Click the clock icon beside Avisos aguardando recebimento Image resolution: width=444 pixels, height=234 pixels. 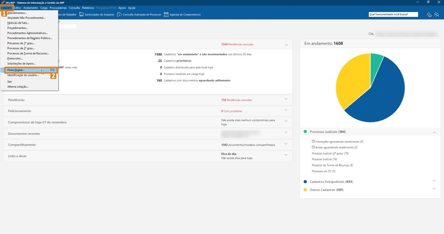pos(313,148)
